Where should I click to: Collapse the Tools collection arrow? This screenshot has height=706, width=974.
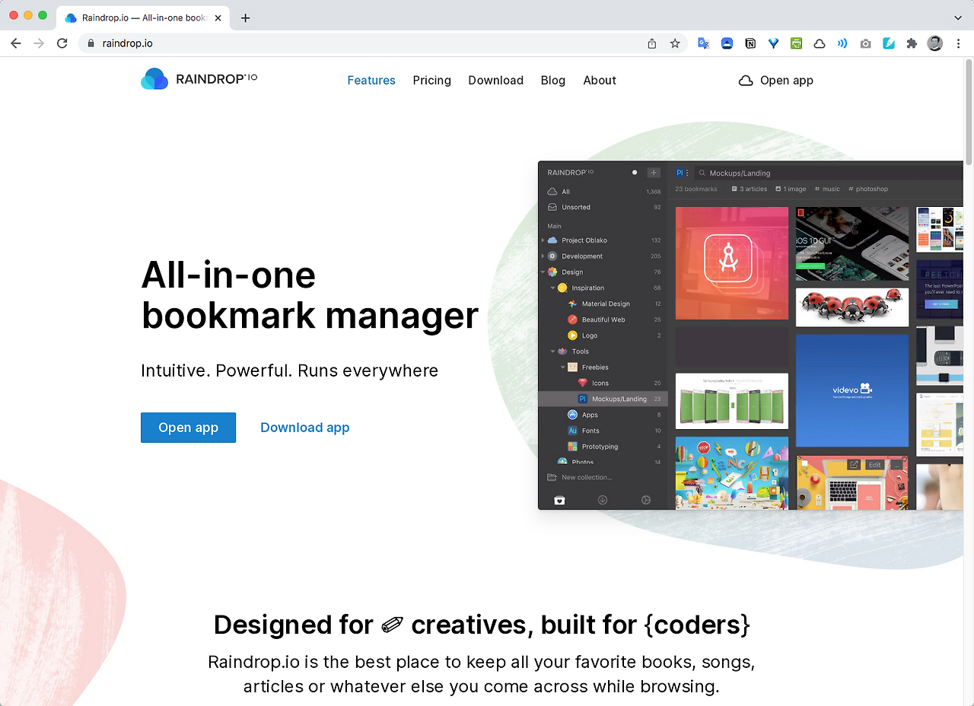(x=552, y=351)
